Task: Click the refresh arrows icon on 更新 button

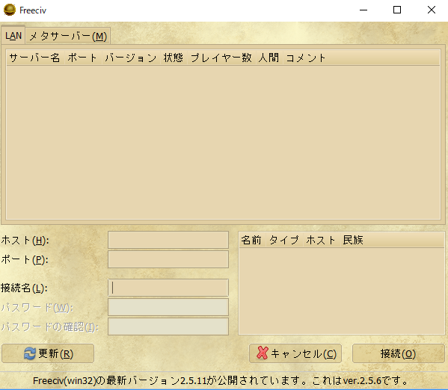Action: (30, 353)
